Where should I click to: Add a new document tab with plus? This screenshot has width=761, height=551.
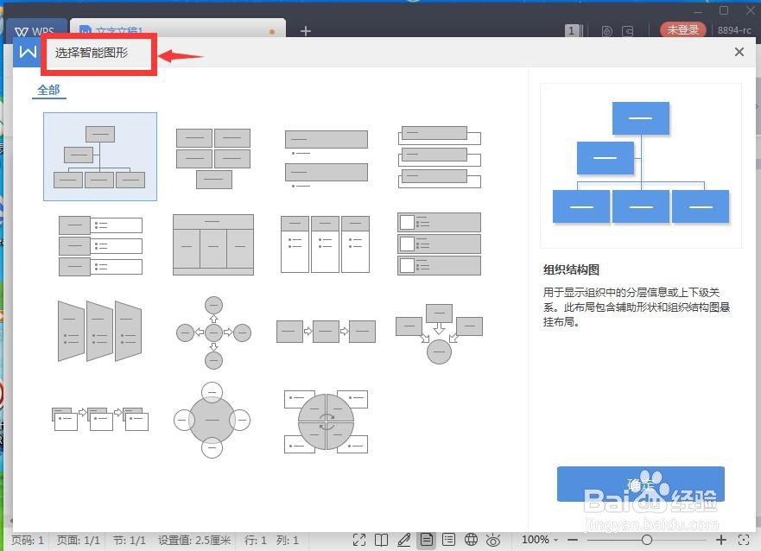pyautogui.click(x=305, y=31)
